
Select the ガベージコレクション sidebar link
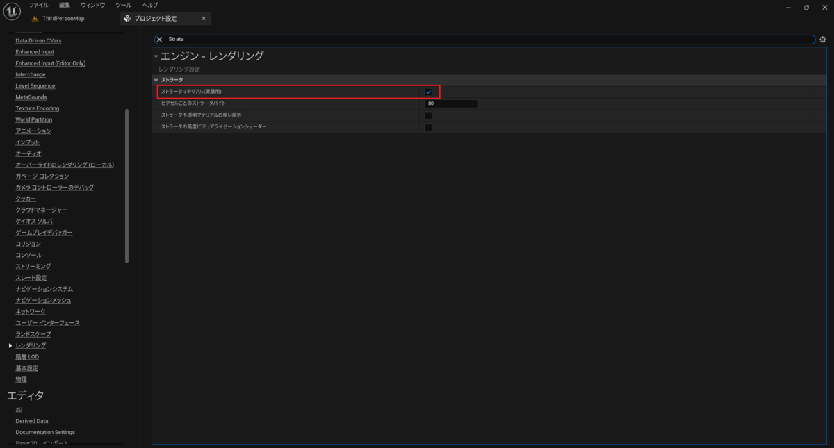[x=42, y=176]
